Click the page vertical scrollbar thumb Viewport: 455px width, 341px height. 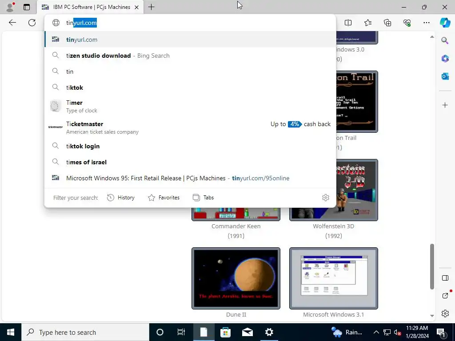[x=432, y=266]
